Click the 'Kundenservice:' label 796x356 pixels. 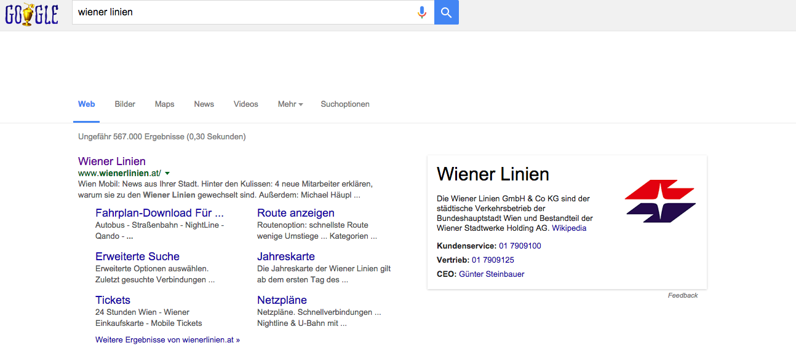[x=466, y=246]
